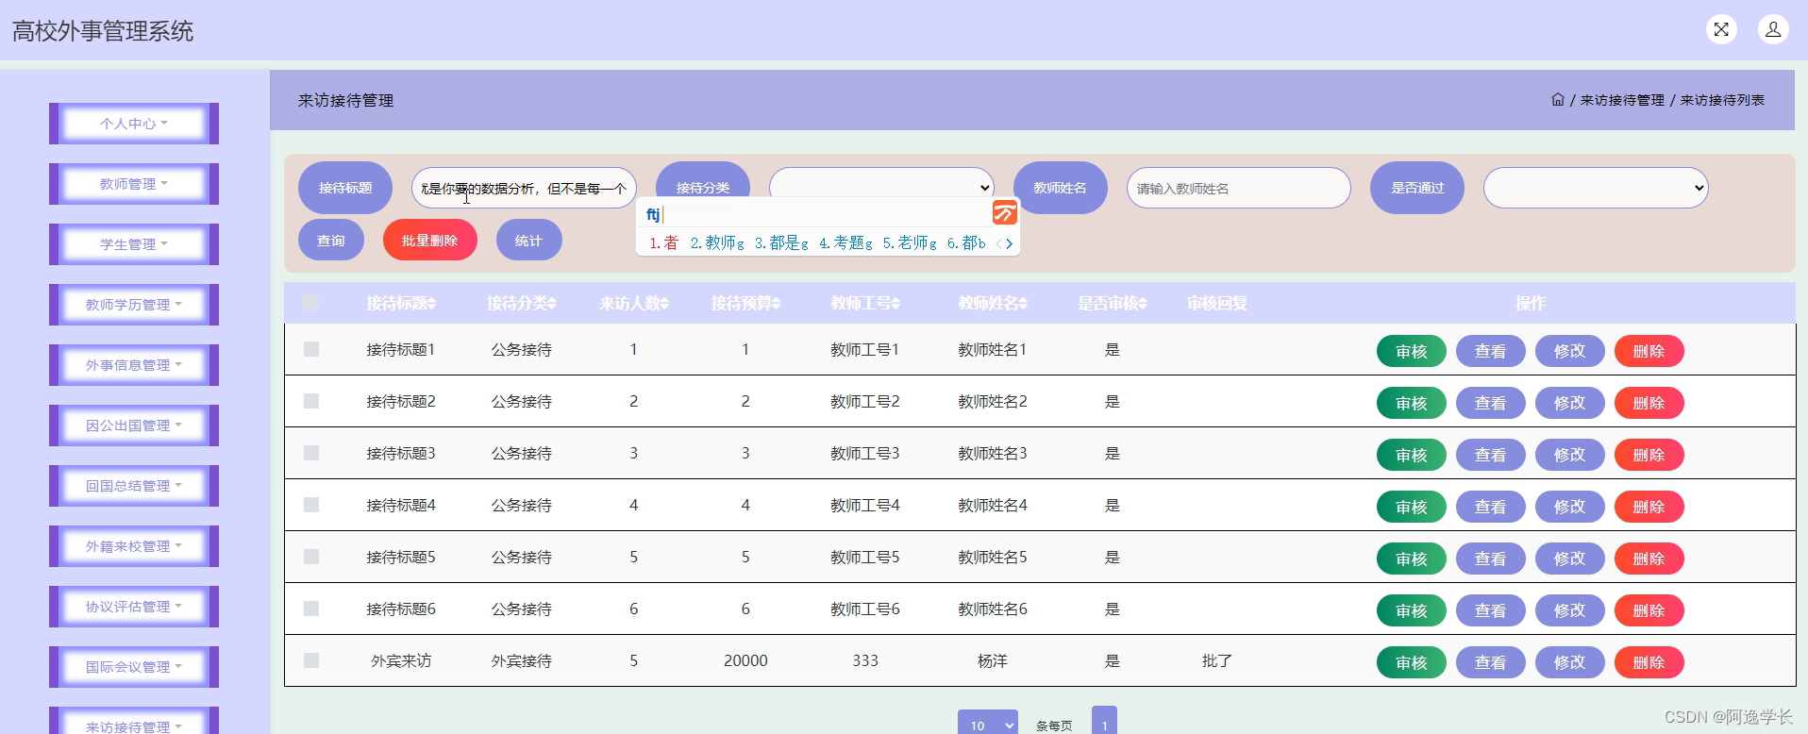This screenshot has width=1808, height=734.
Task: Expand 外事信息管理 sidebar menu
Action: click(134, 365)
